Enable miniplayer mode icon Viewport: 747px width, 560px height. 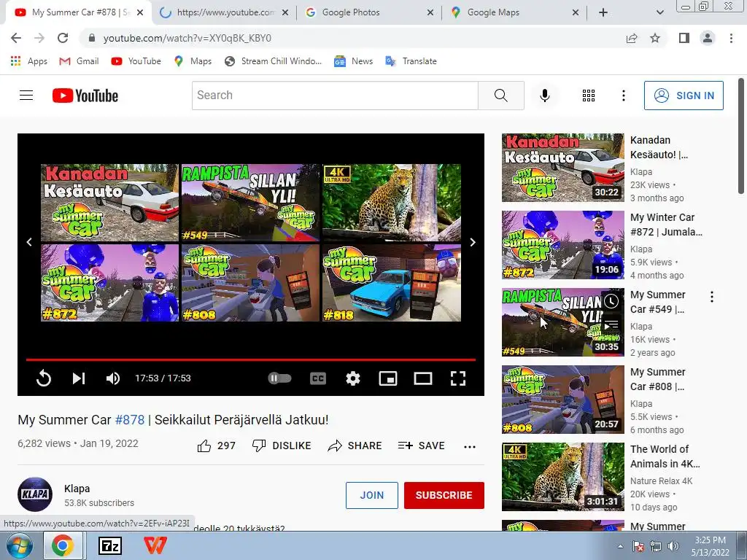tap(388, 378)
